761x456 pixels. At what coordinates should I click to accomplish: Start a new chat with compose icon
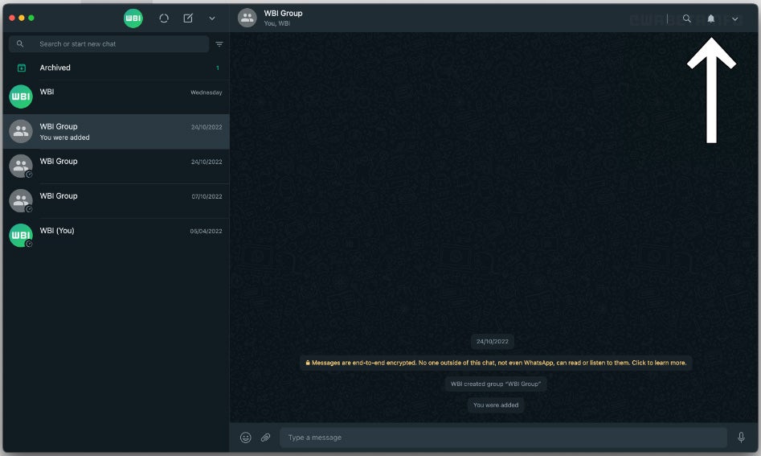click(188, 18)
